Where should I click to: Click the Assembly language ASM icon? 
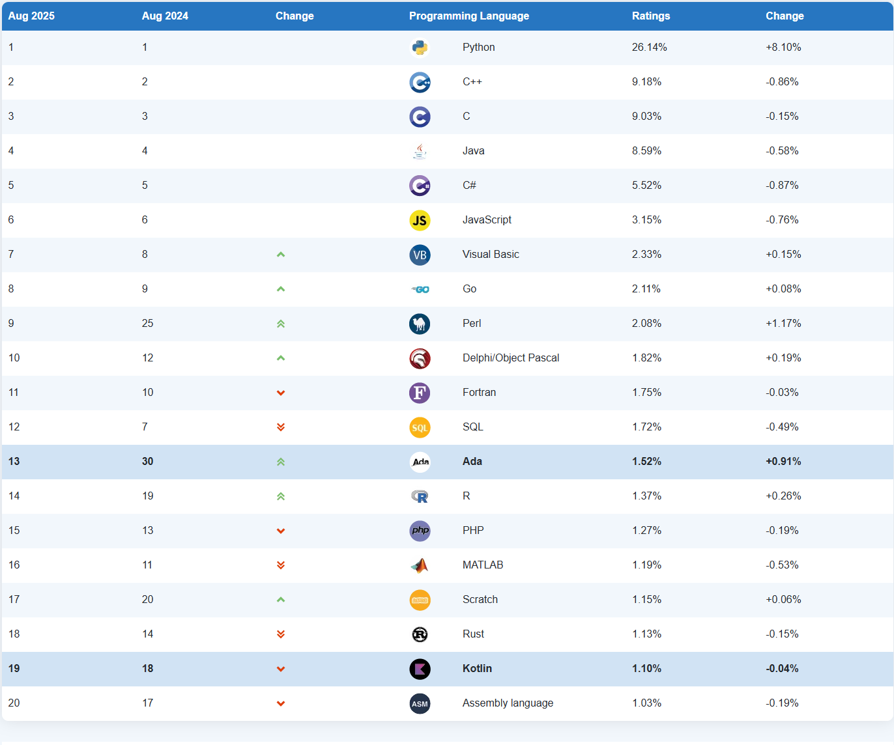coord(420,703)
